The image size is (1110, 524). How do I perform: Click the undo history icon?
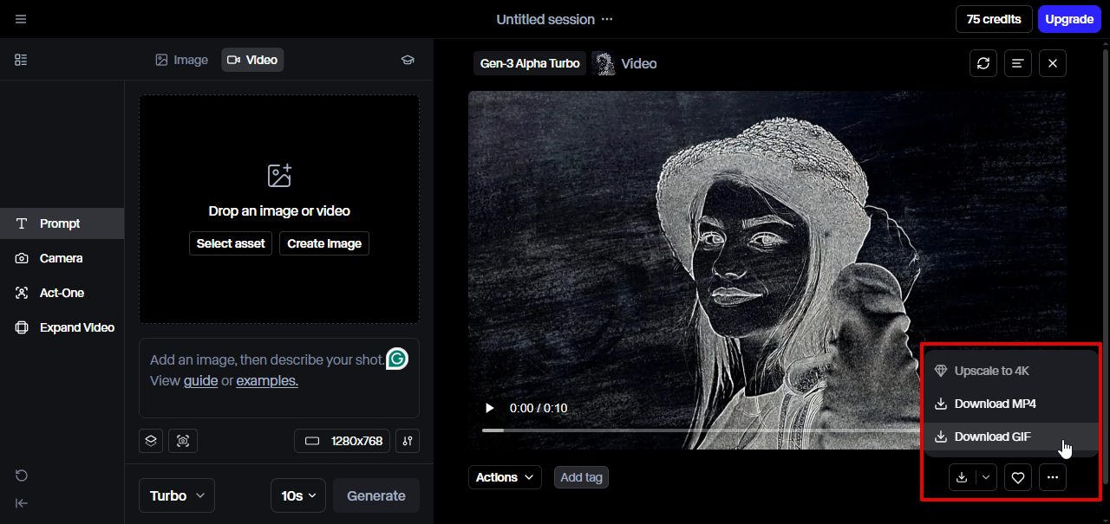point(22,475)
